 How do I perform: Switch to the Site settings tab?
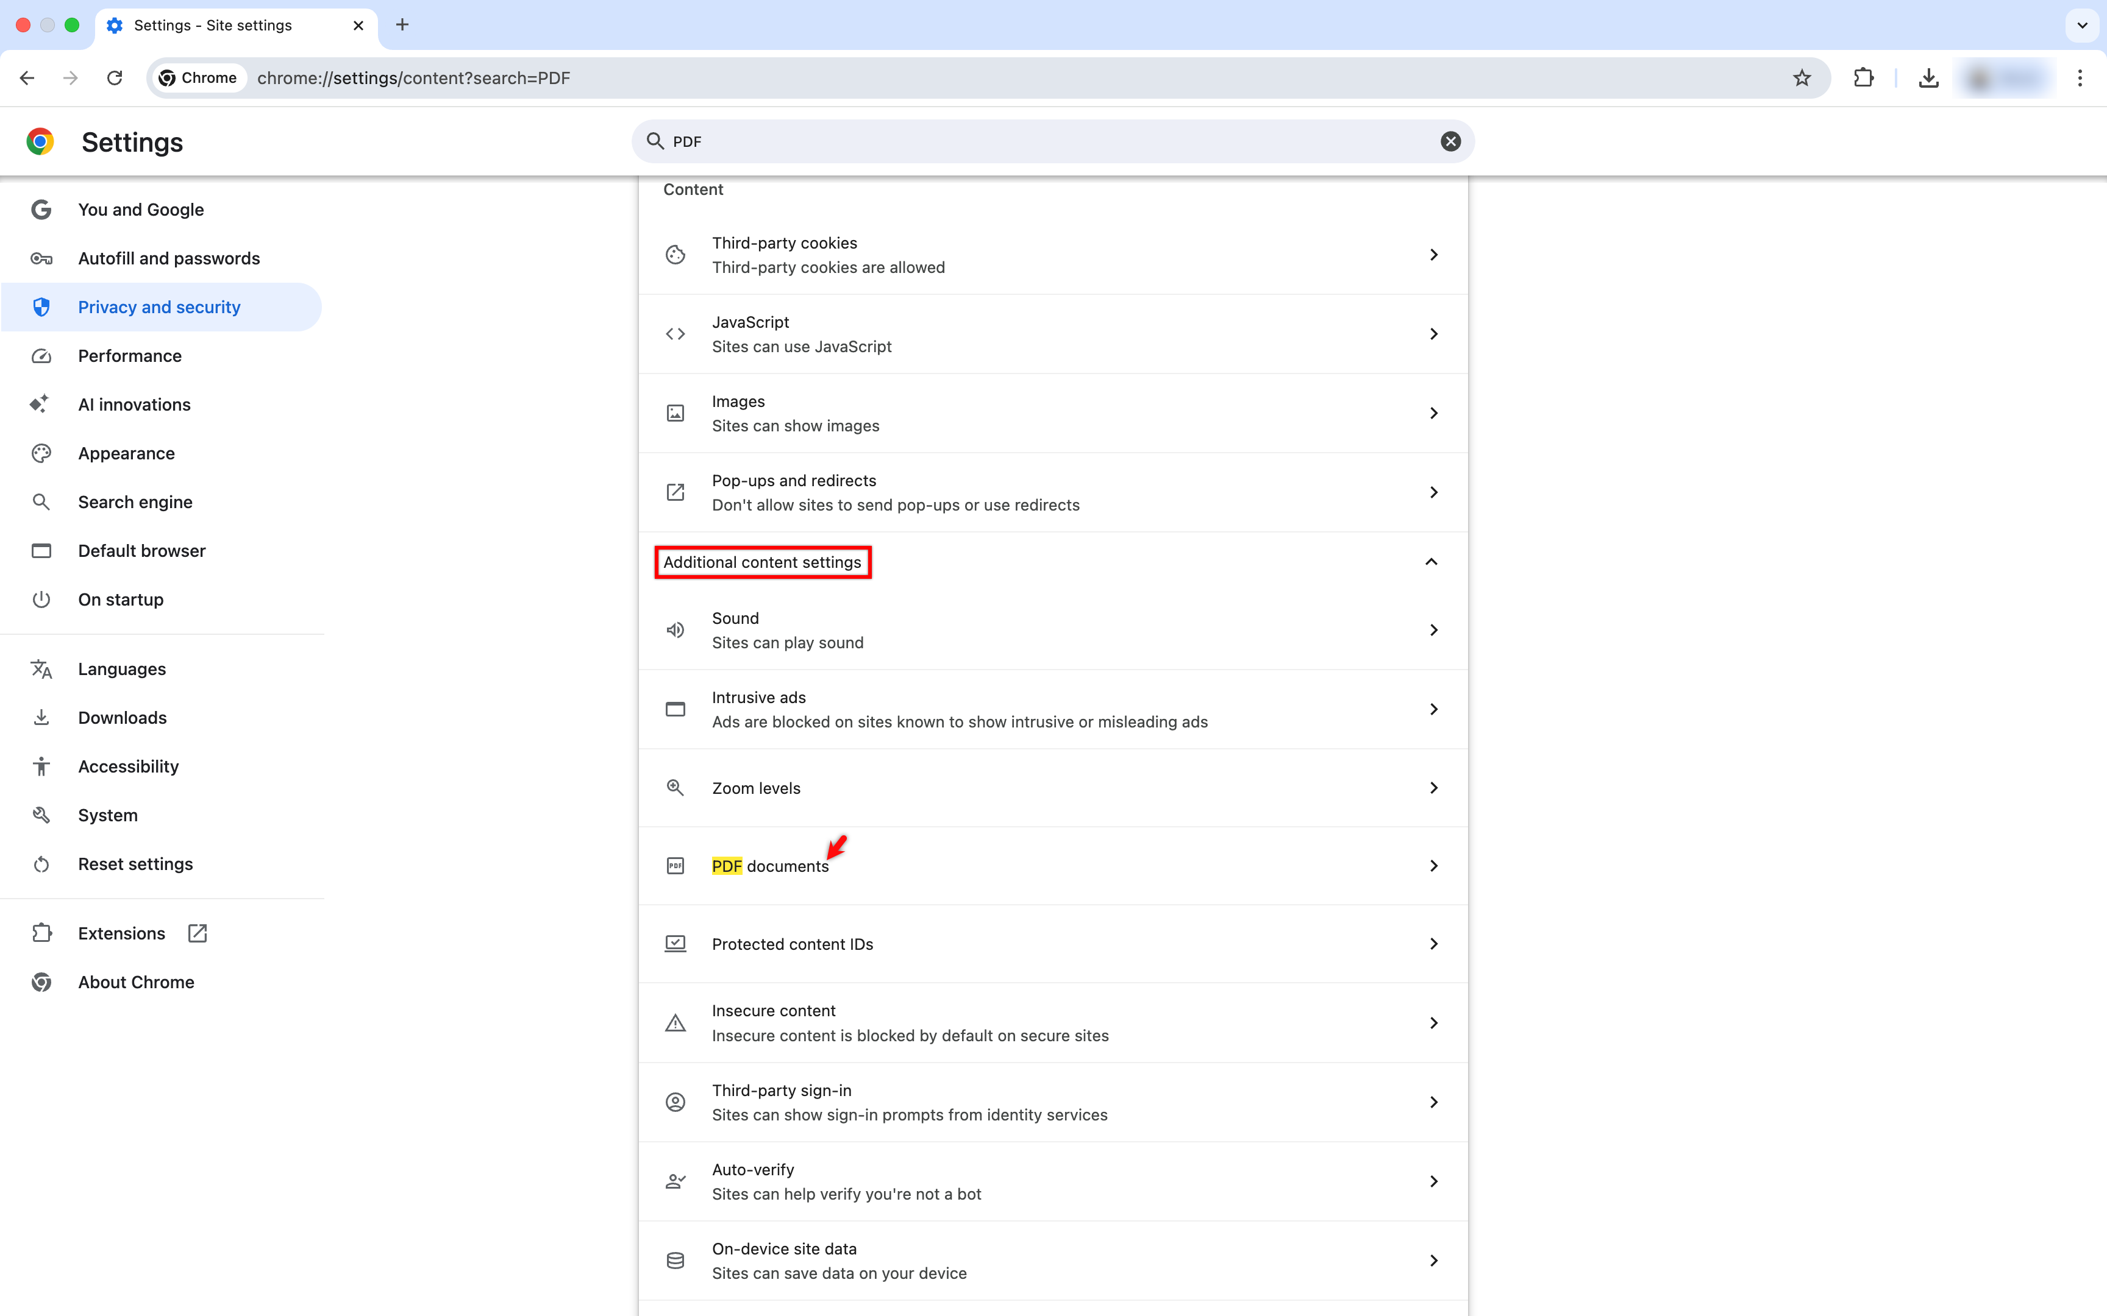[x=212, y=25]
